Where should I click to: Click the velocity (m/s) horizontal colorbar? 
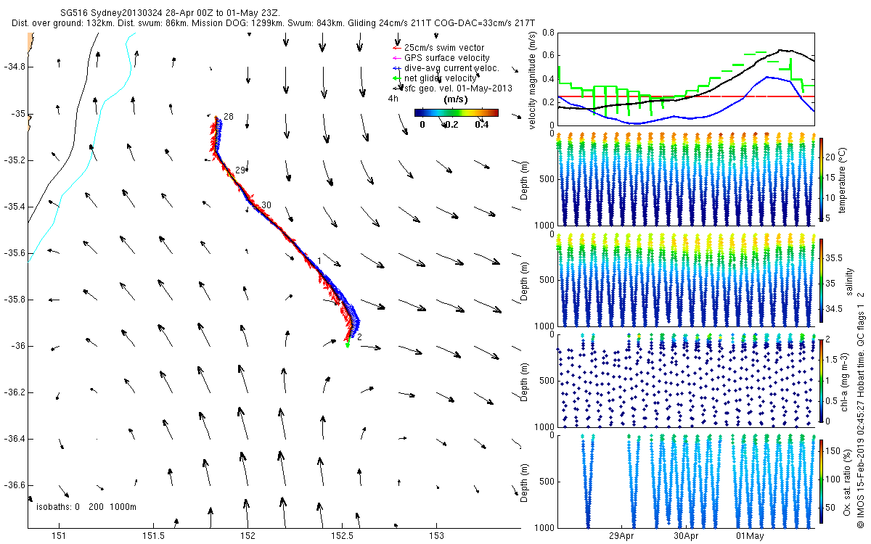coord(456,112)
